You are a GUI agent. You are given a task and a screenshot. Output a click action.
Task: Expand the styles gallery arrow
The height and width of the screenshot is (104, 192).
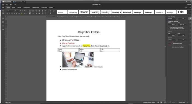(x=190, y=12)
